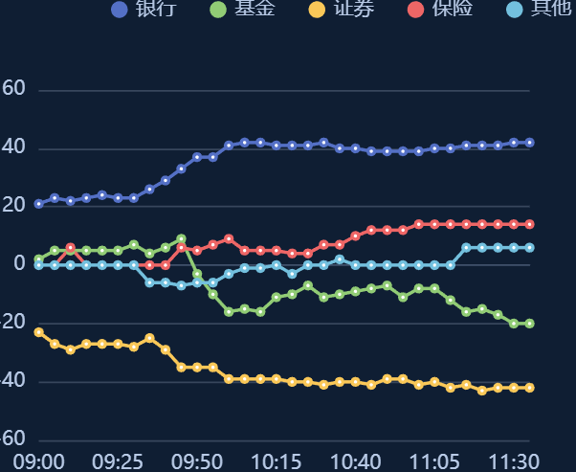Toggle the 证券 series legend label

352,10
